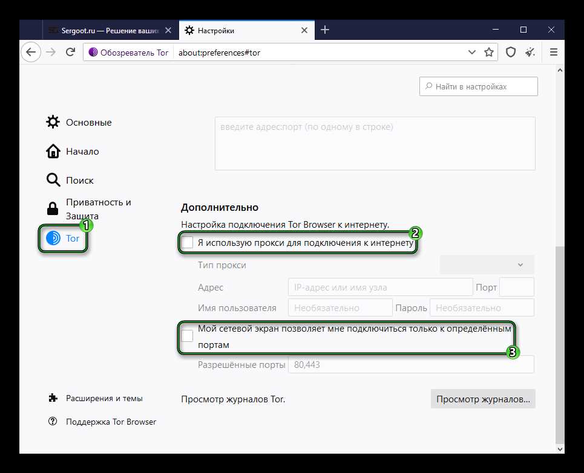Bookmark this page with the star icon
The height and width of the screenshot is (473, 584).
click(488, 53)
